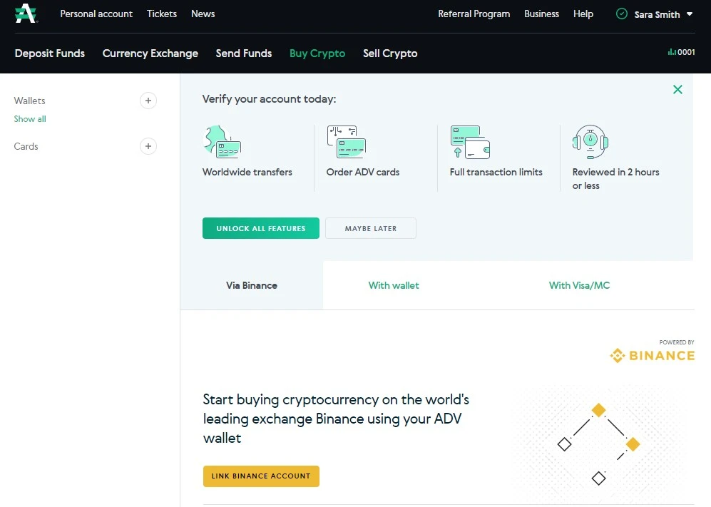Switch to the With Visa/MC tab
Image resolution: width=711 pixels, height=507 pixels.
579,285
